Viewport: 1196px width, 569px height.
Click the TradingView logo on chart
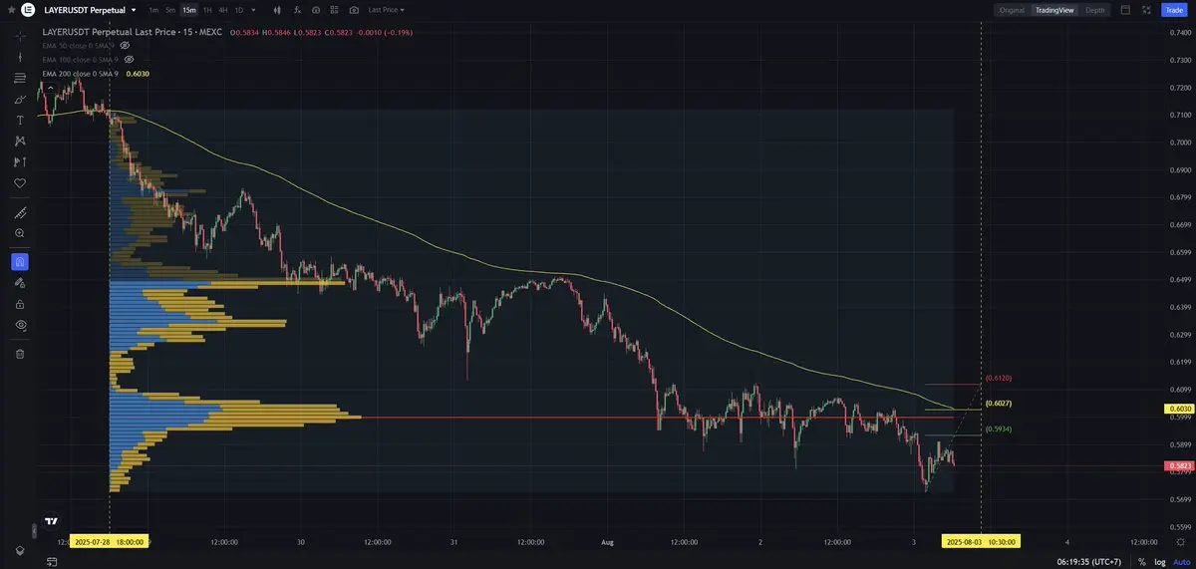click(x=51, y=521)
